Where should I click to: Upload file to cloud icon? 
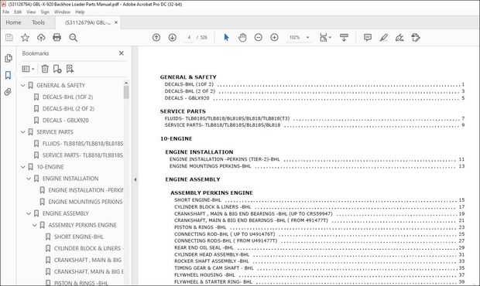point(41,38)
